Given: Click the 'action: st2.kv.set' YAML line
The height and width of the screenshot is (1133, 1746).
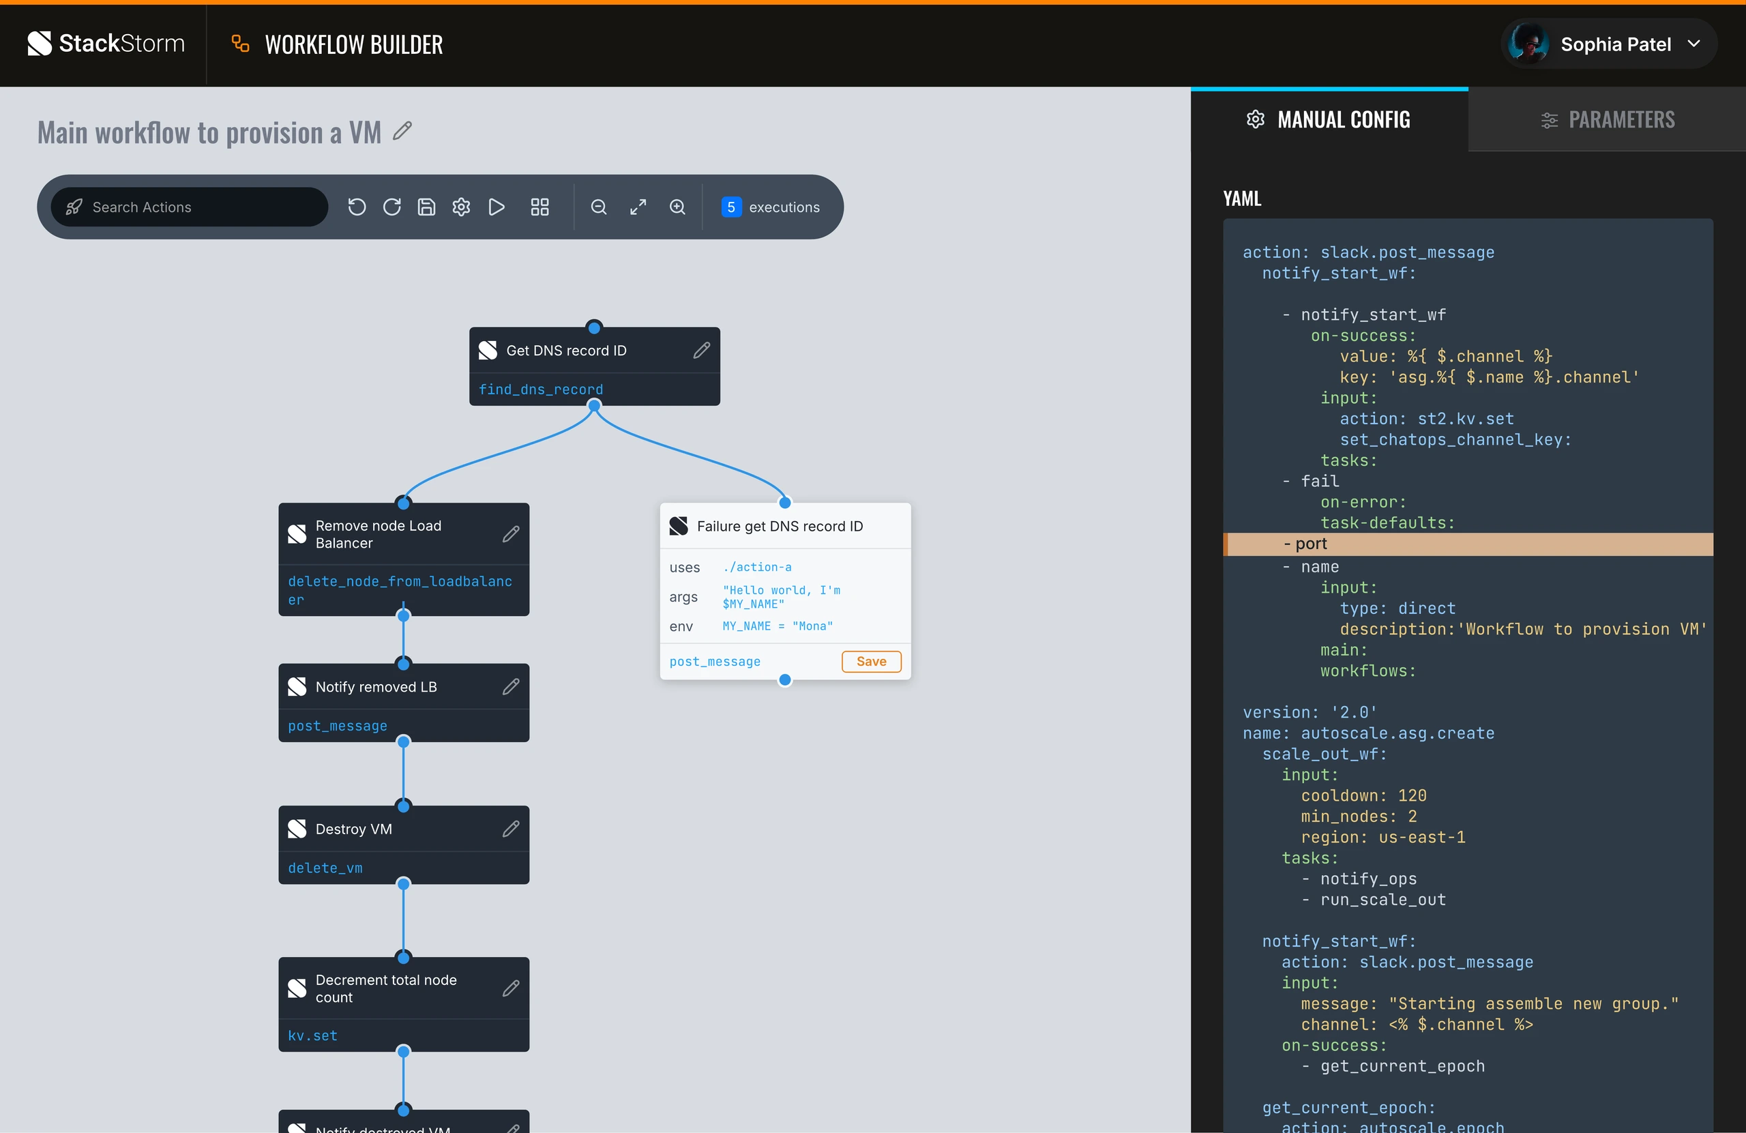Looking at the screenshot, I should click(1426, 418).
